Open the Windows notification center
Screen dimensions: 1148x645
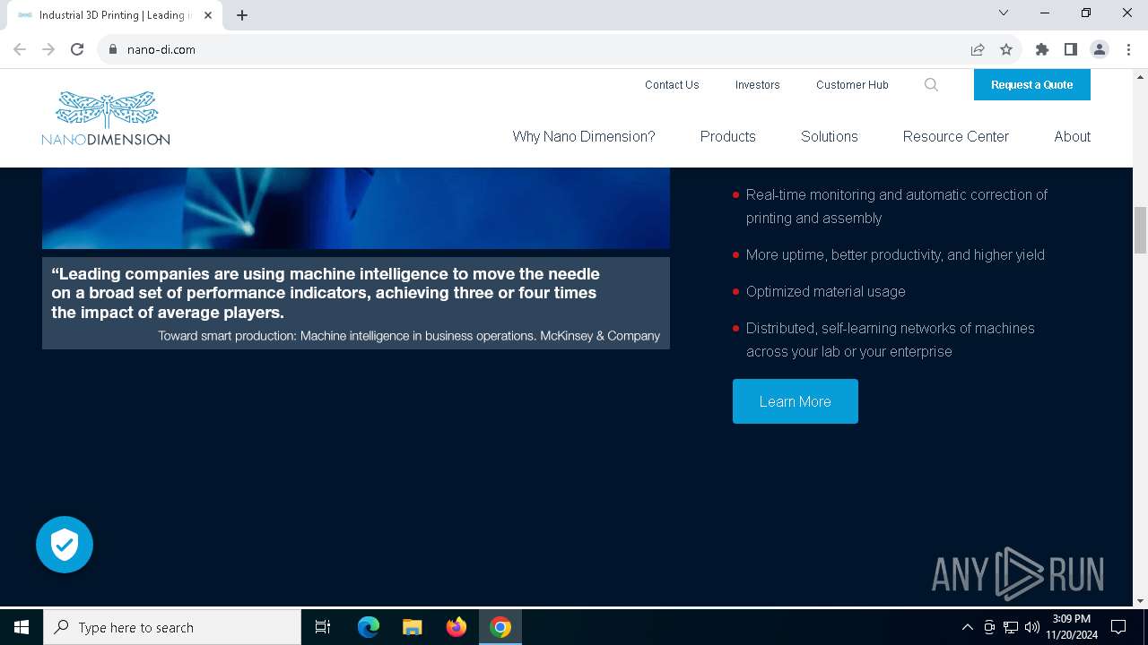(1118, 627)
